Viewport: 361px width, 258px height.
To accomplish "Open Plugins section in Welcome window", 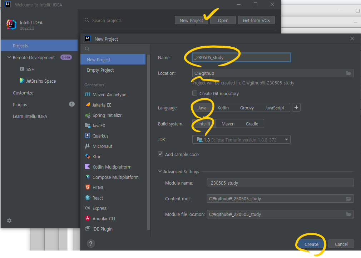I will coord(39,104).
